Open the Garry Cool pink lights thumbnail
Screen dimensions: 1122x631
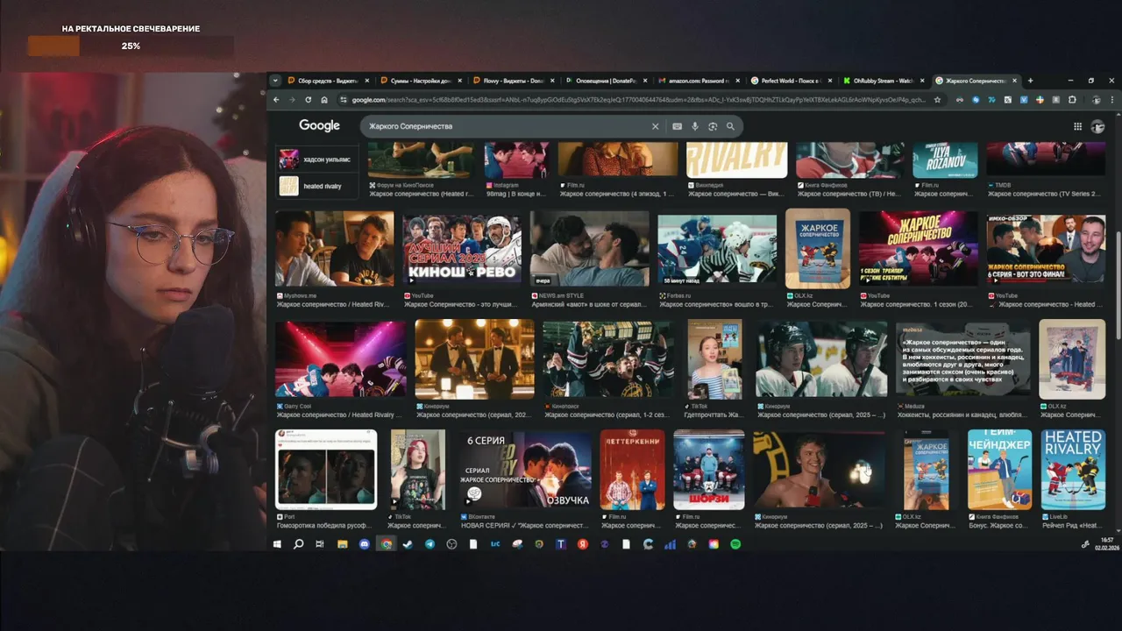click(341, 358)
